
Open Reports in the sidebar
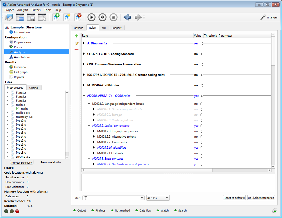coord(19,77)
